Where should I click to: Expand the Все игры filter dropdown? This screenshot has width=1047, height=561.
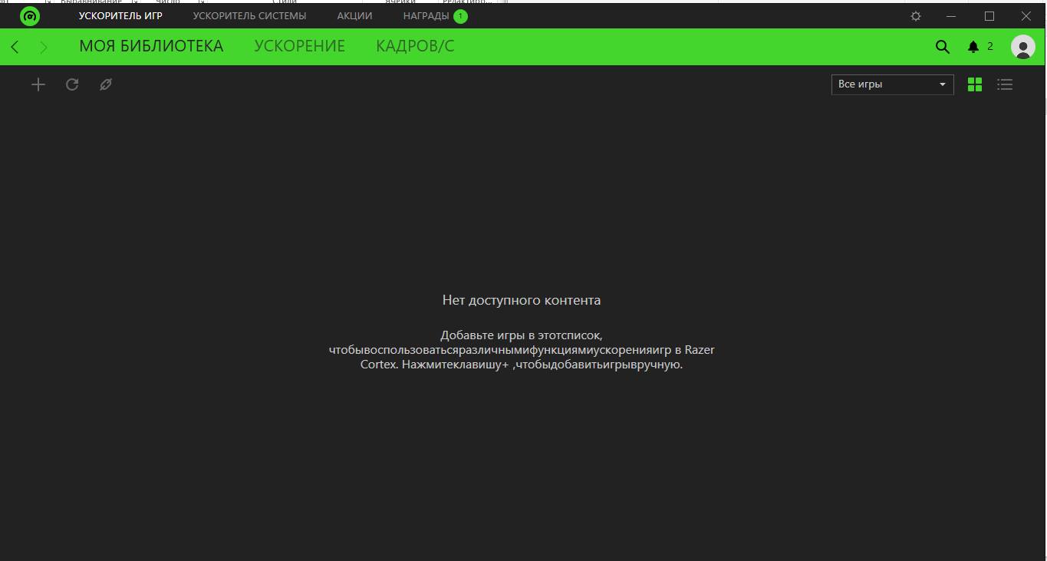tap(893, 84)
